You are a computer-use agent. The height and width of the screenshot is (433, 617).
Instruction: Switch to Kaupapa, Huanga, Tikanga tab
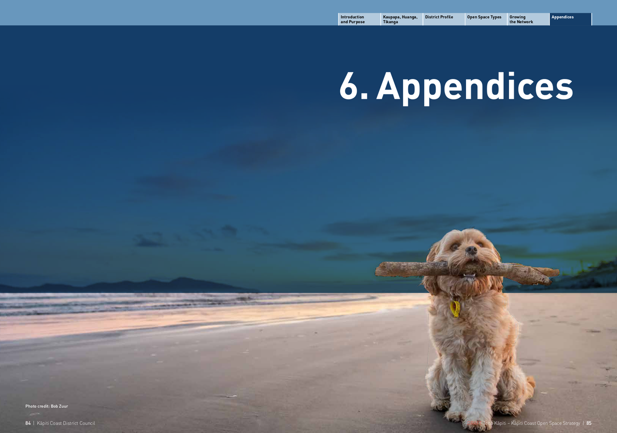(x=402, y=19)
